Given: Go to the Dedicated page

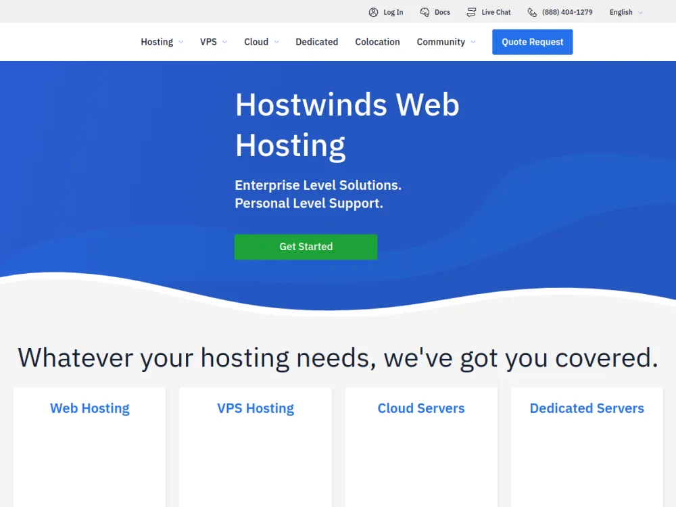Looking at the screenshot, I should point(317,42).
